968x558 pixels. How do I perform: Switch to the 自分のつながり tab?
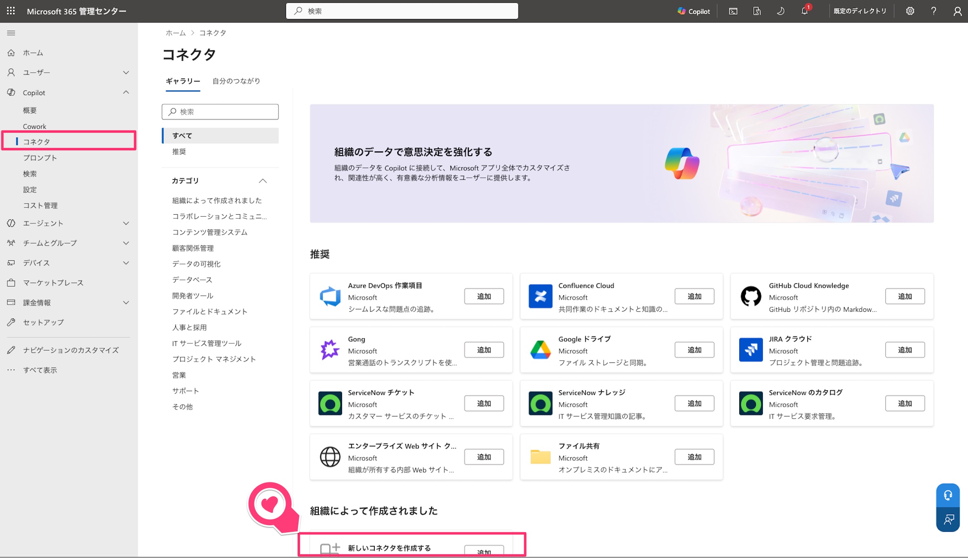(x=236, y=81)
